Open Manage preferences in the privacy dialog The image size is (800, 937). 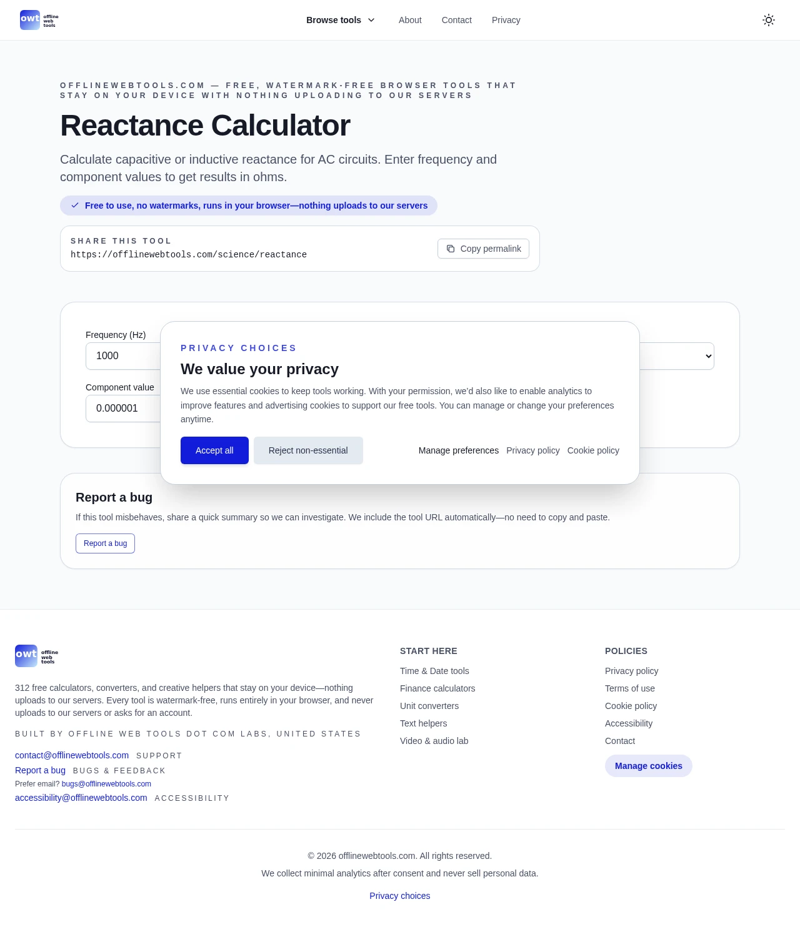coord(459,450)
